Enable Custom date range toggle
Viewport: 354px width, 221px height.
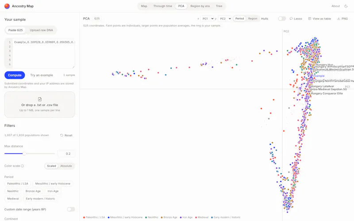pyautogui.click(x=71, y=209)
